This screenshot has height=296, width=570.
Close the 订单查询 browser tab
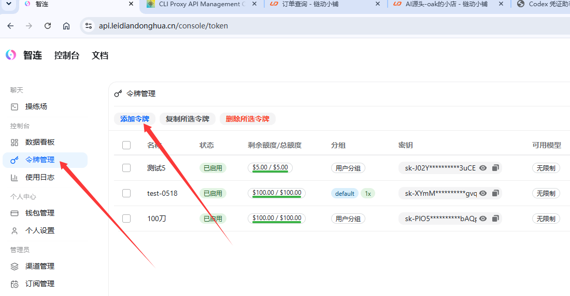click(x=378, y=4)
